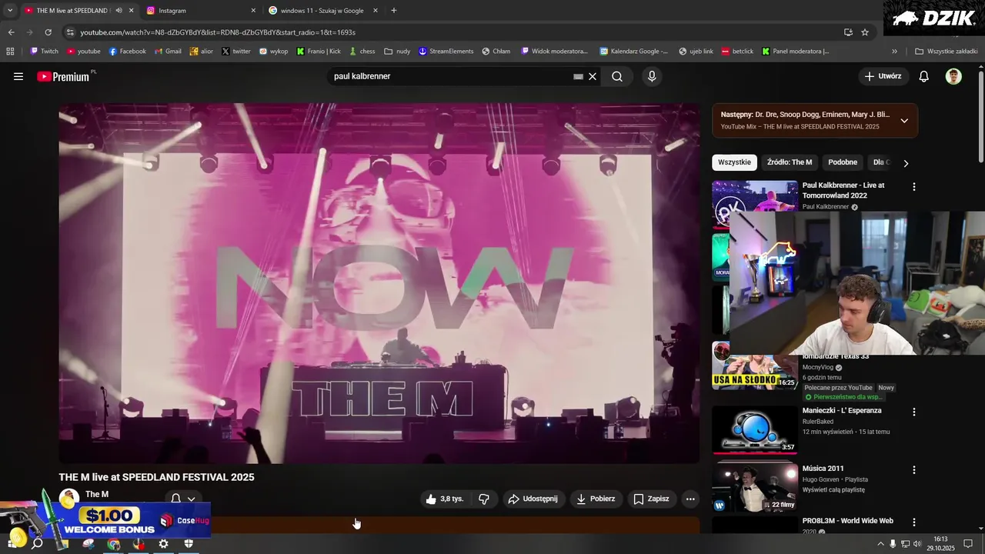The height and width of the screenshot is (554, 985).
Task: Click the 'Udostępnij' share button
Action: click(533, 499)
